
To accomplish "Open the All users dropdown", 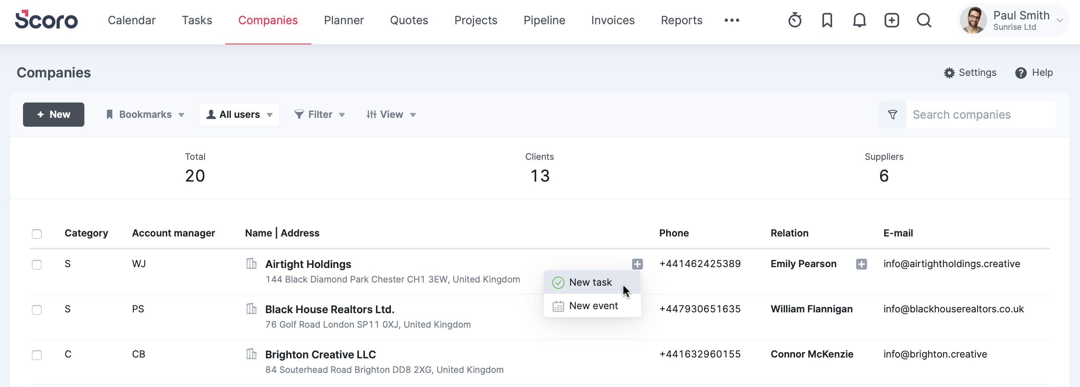I will click(x=239, y=114).
